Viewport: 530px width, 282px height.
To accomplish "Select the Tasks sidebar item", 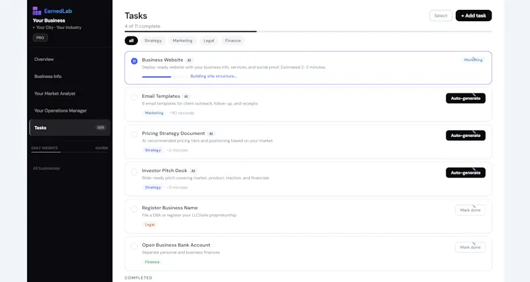I will (70, 128).
